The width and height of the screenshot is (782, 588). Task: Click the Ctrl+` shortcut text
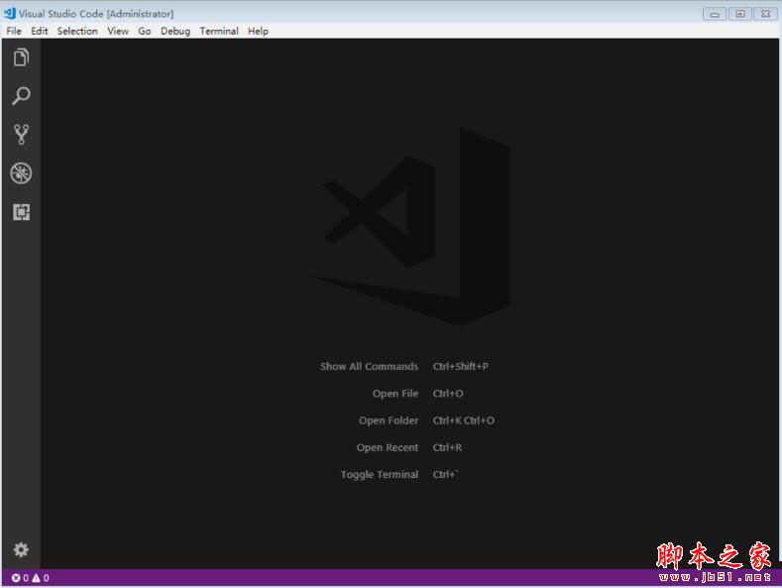pos(445,475)
